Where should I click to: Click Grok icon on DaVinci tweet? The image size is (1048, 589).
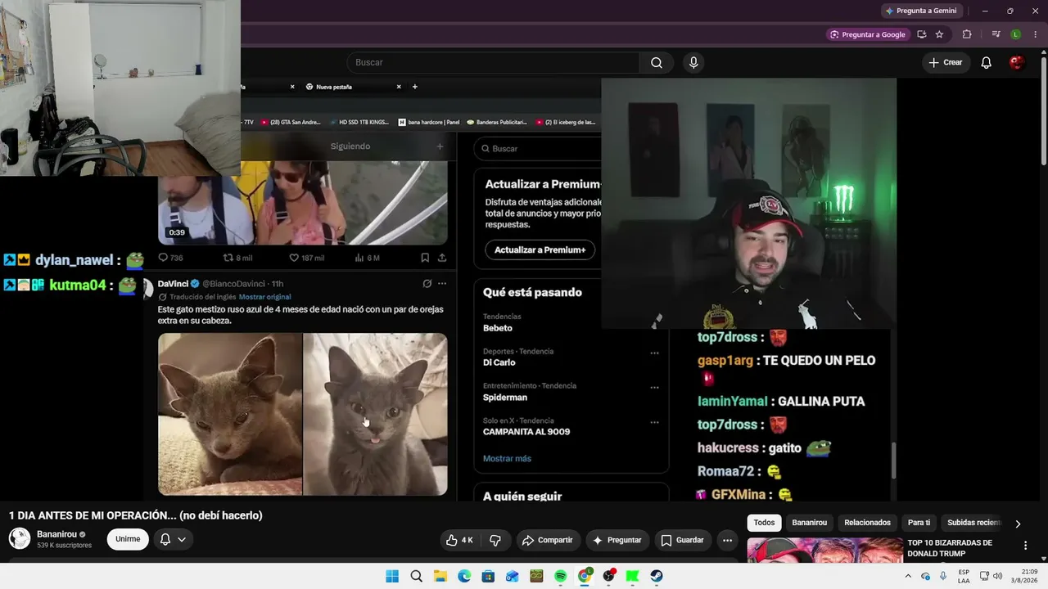427,284
